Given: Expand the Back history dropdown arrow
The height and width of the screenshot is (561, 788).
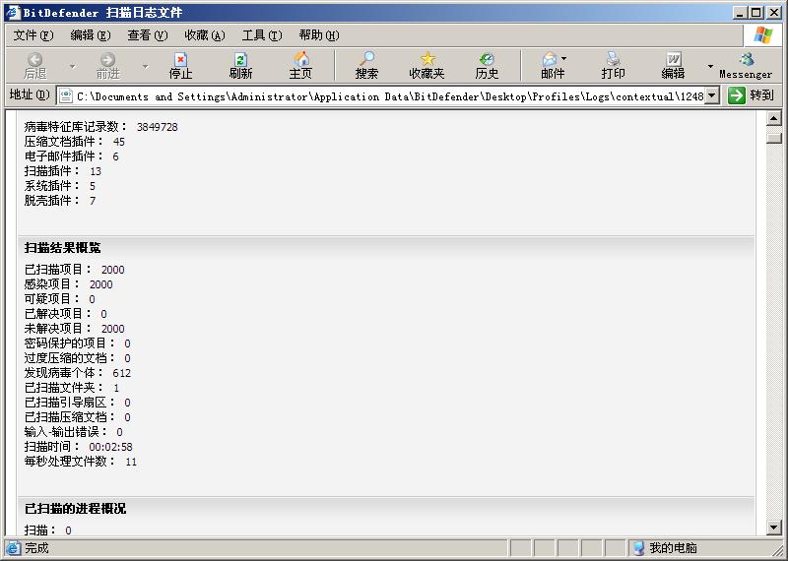Looking at the screenshot, I should click(x=72, y=66).
